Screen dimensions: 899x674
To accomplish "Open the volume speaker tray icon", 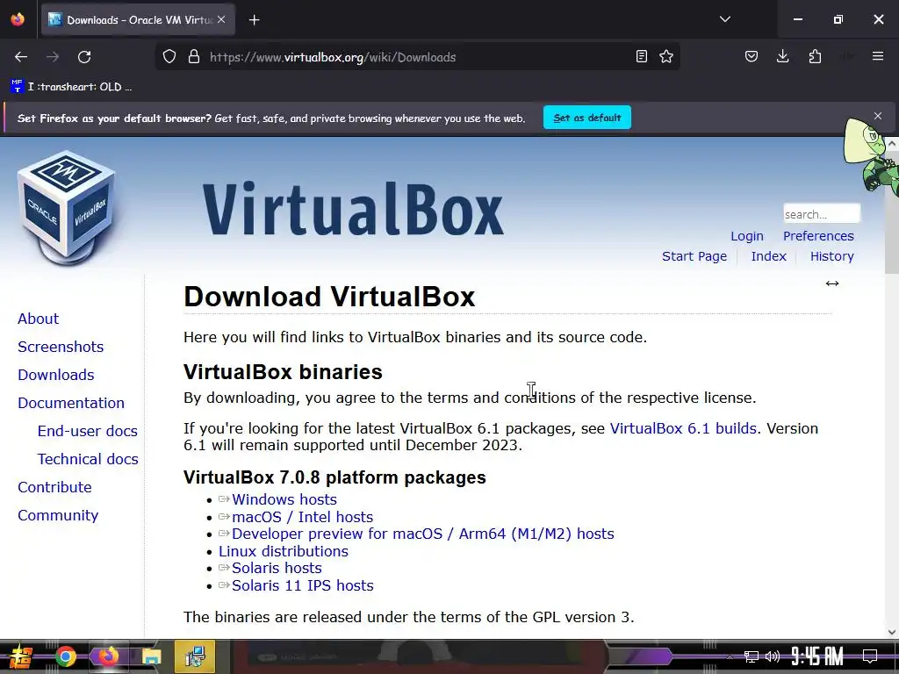I will coord(773,656).
